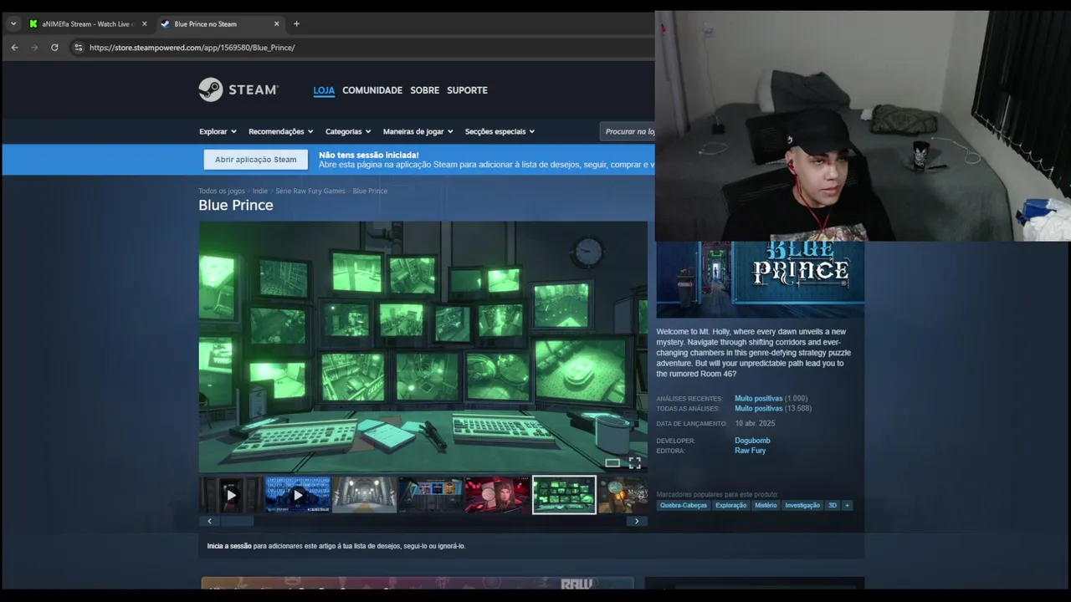The image size is (1071, 602).
Task: Close the aNIMEfla Stream tab
Action: click(144, 23)
